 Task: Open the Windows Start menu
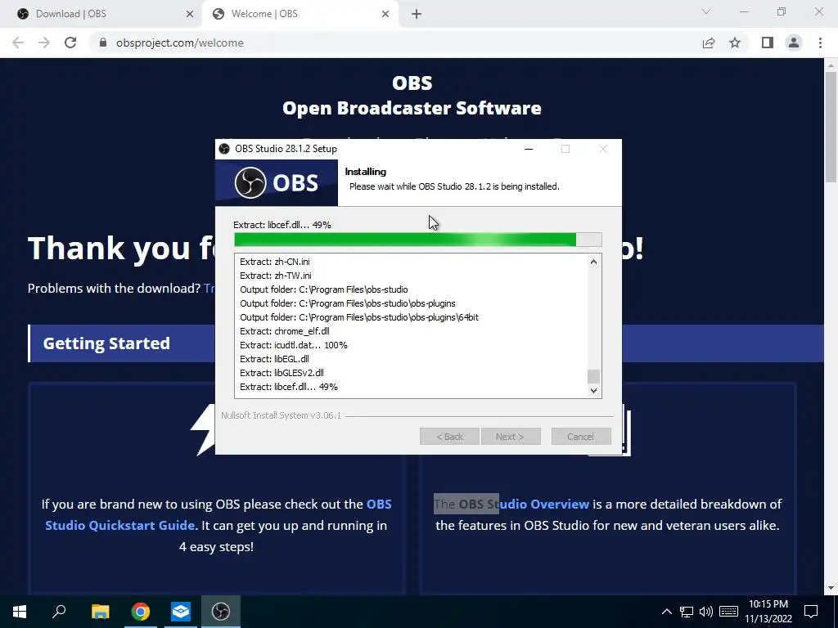(x=20, y=612)
